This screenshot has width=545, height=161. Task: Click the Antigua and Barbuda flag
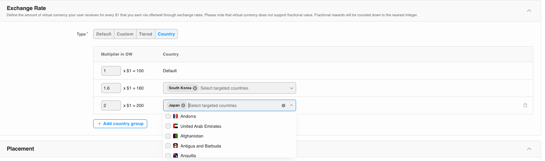[175, 146]
